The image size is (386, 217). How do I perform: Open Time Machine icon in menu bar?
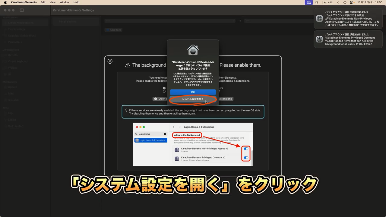(345, 2)
